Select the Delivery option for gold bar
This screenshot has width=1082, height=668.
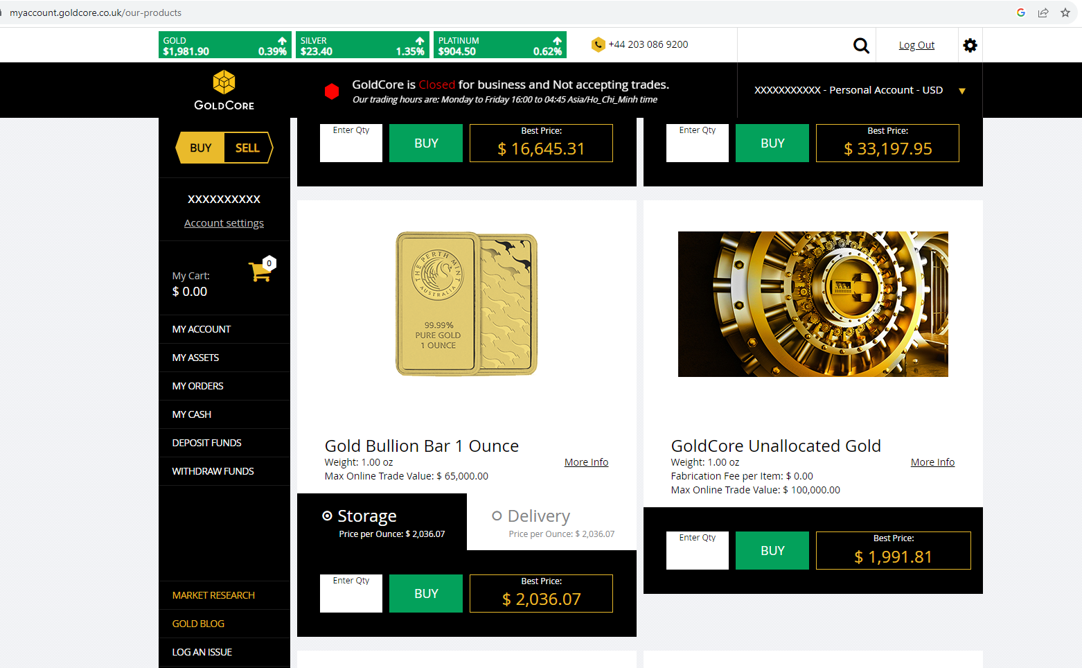tap(497, 516)
